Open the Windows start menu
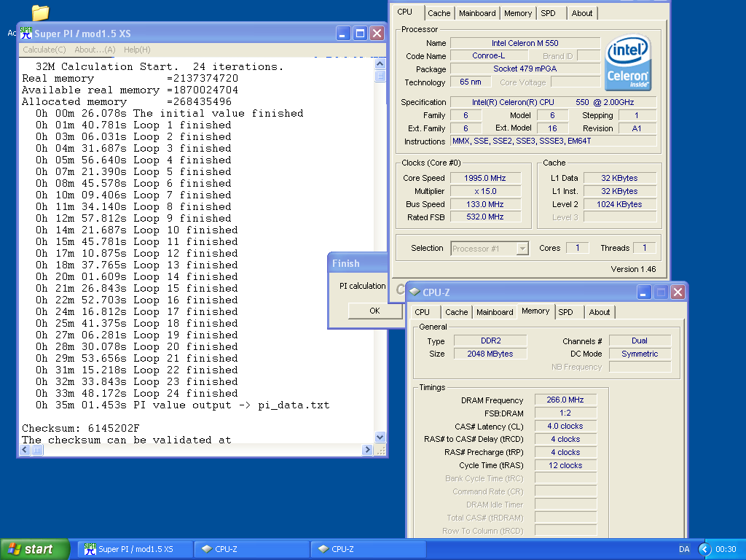Screen dimensions: 746x560 click(x=35, y=549)
